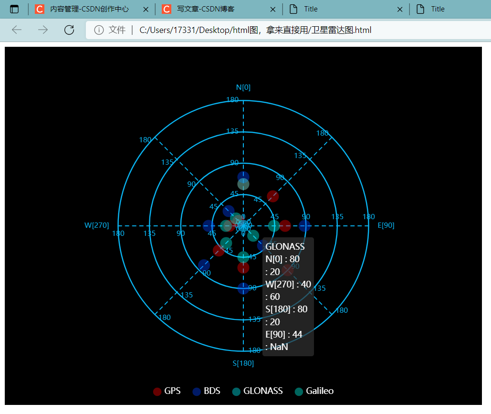491x414 pixels.
Task: Select the third tab named Title
Action: pos(311,9)
